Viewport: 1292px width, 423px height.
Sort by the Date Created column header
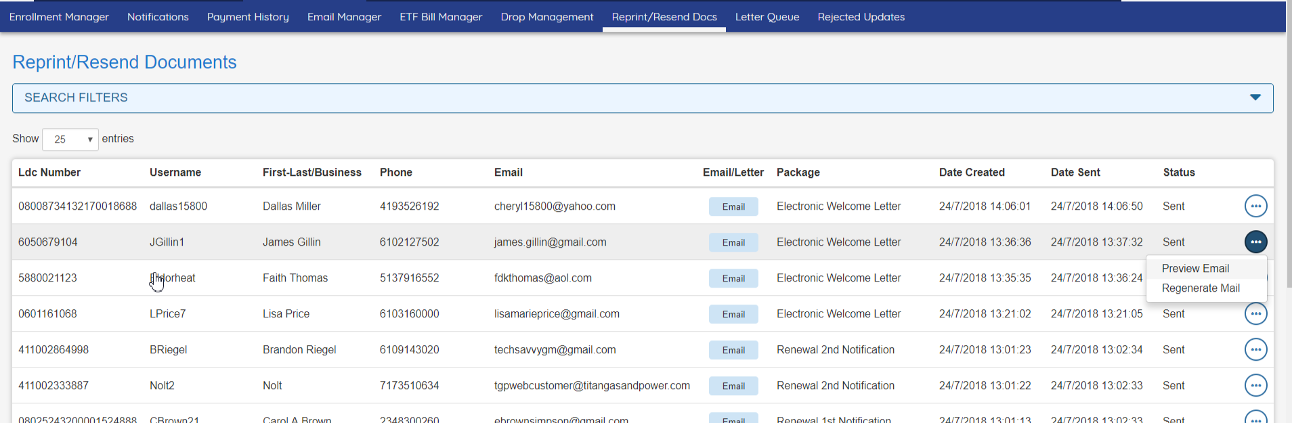click(x=972, y=173)
